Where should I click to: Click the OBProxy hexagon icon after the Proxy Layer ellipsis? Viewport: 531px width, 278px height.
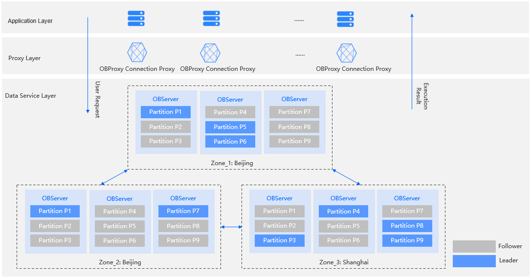click(x=347, y=53)
